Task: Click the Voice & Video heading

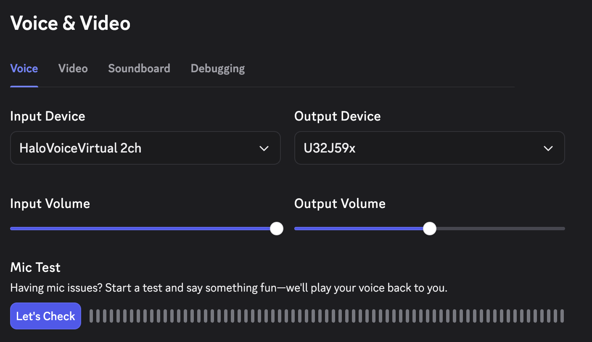Action: (x=70, y=23)
